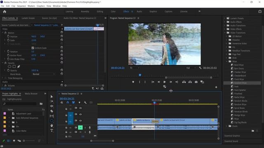Click the Extract button in Program monitor
264x148 pixels.
click(190, 82)
